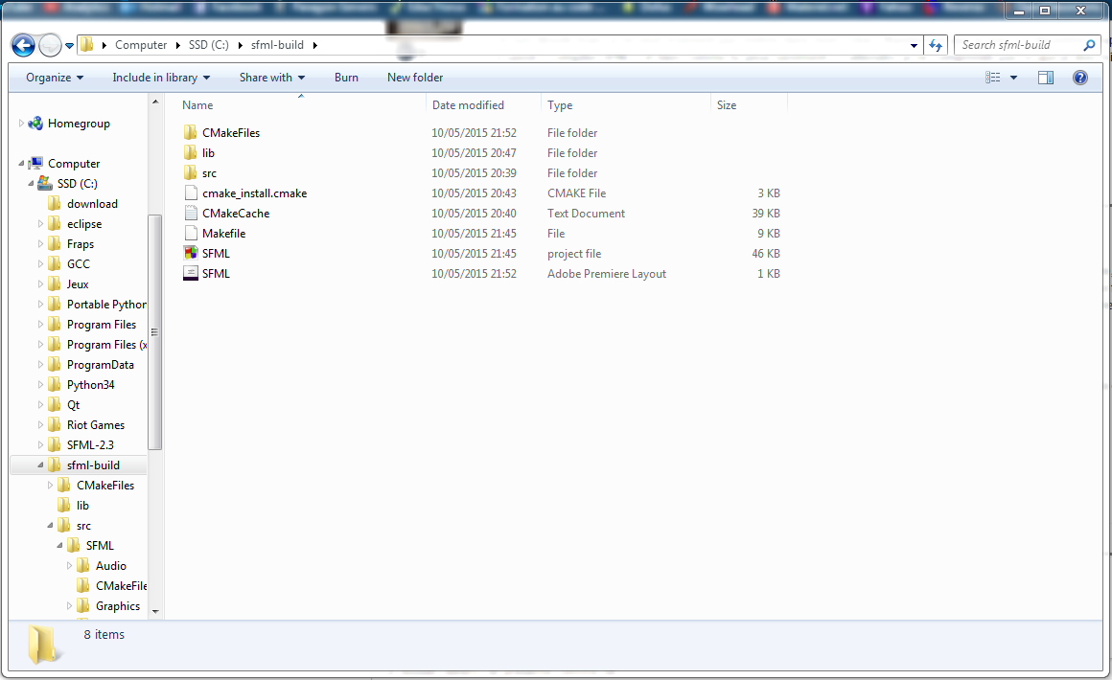Image resolution: width=1112 pixels, height=680 pixels.
Task: Expand the Share with menu
Action: (x=272, y=78)
